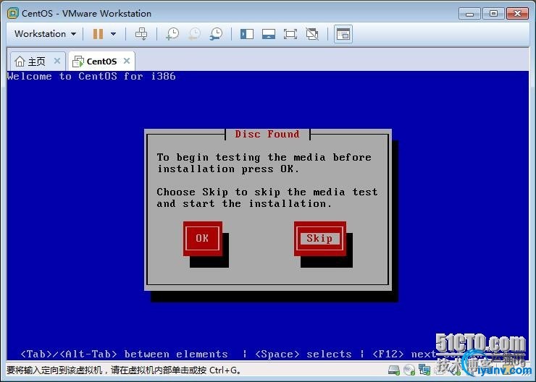The image size is (536, 382).
Task: Open the power options dropdown arrow
Action: point(114,34)
